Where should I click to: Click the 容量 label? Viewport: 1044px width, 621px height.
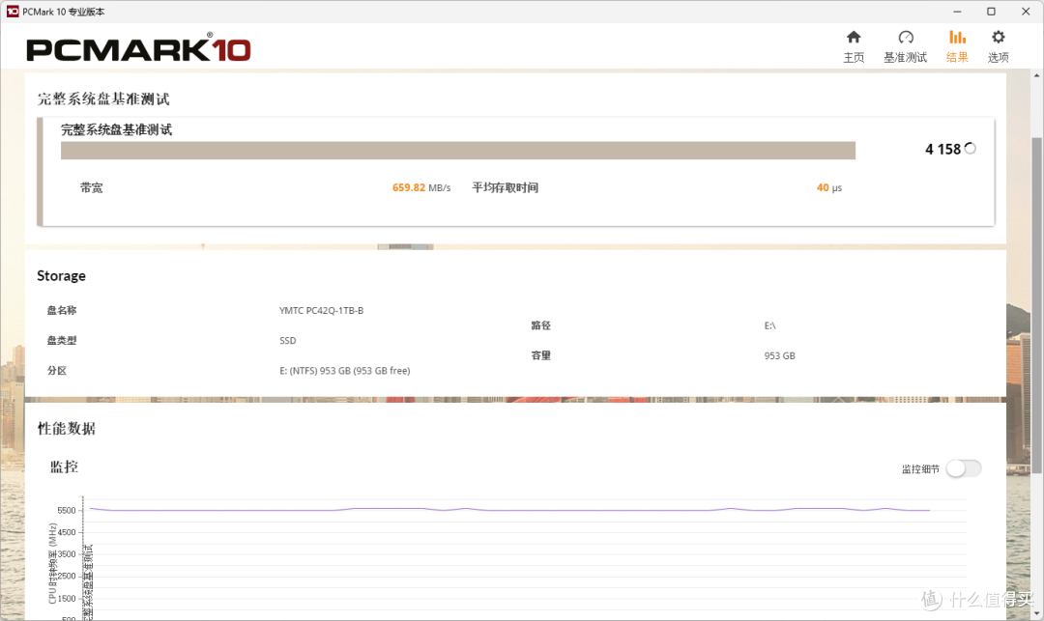(x=540, y=355)
